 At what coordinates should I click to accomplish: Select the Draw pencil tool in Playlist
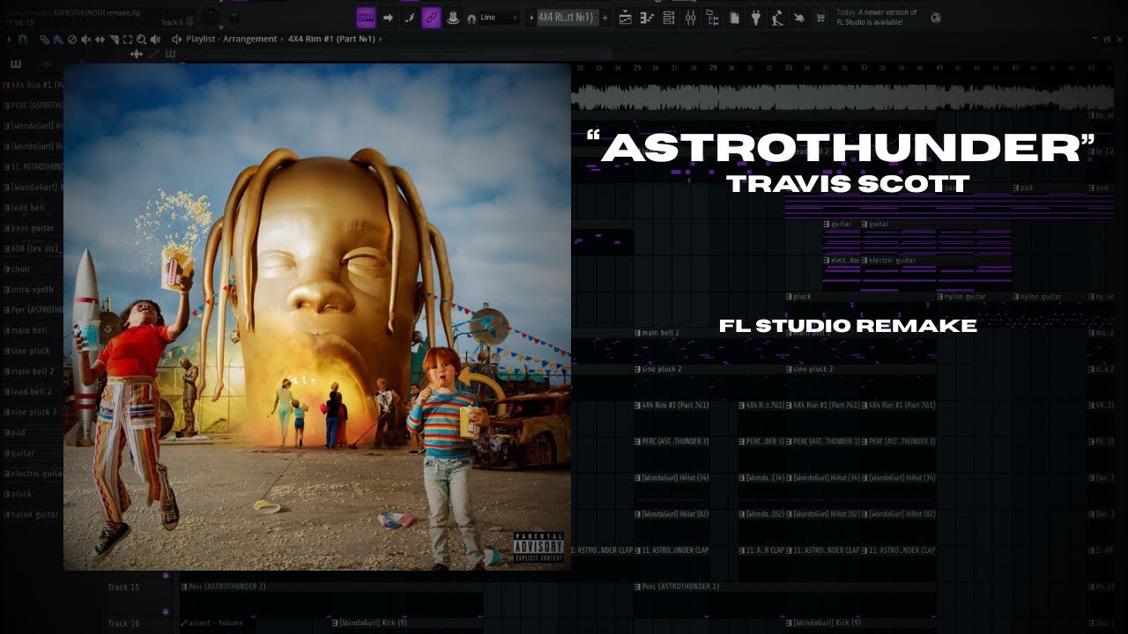(44, 40)
